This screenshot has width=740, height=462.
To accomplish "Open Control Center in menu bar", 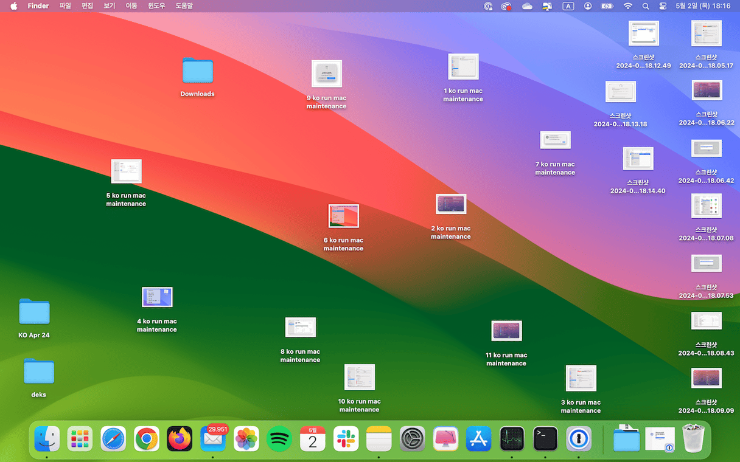I will point(663,6).
